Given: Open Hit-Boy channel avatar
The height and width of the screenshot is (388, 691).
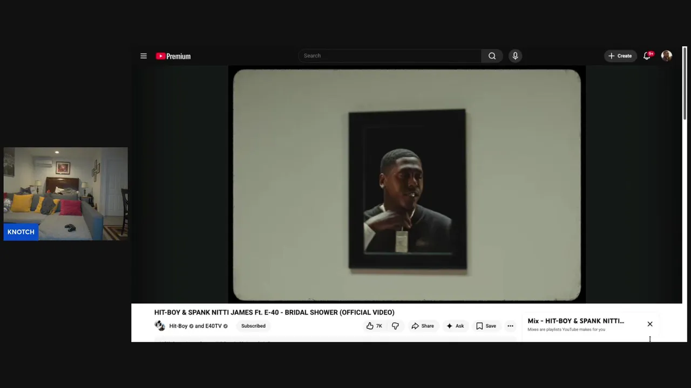Looking at the screenshot, I should point(160,325).
